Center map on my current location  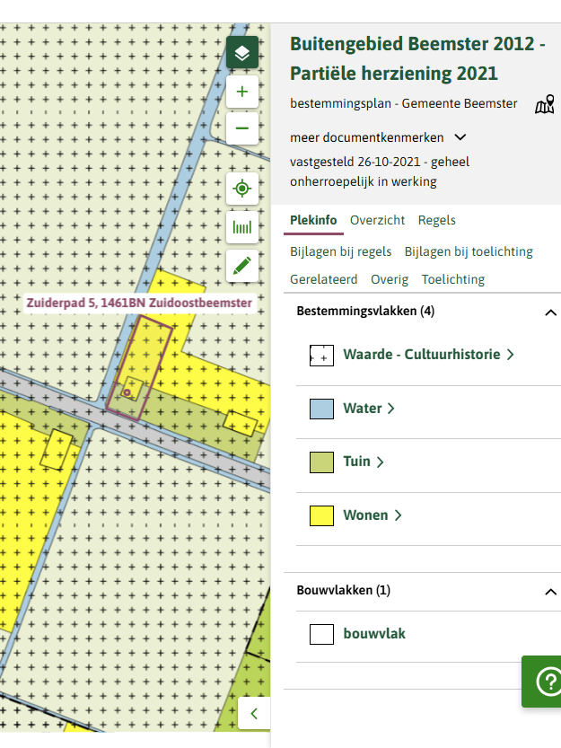coord(241,189)
